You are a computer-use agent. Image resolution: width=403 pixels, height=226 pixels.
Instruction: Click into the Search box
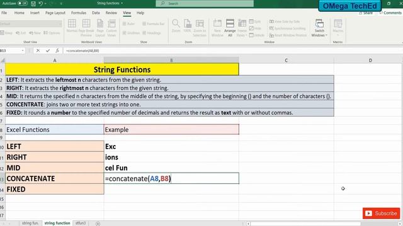coord(205,3)
